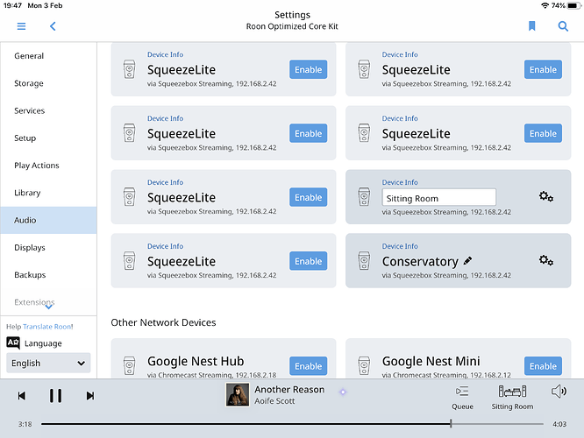Open the volume control speaker icon
584x438 pixels.
coord(559,391)
